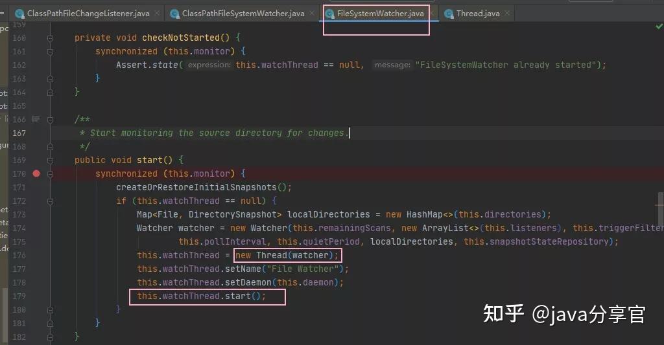Image resolution: width=664 pixels, height=345 pixels.
Task: Click the class icon of FileSystemWatcher.java tab
Action: 330,14
